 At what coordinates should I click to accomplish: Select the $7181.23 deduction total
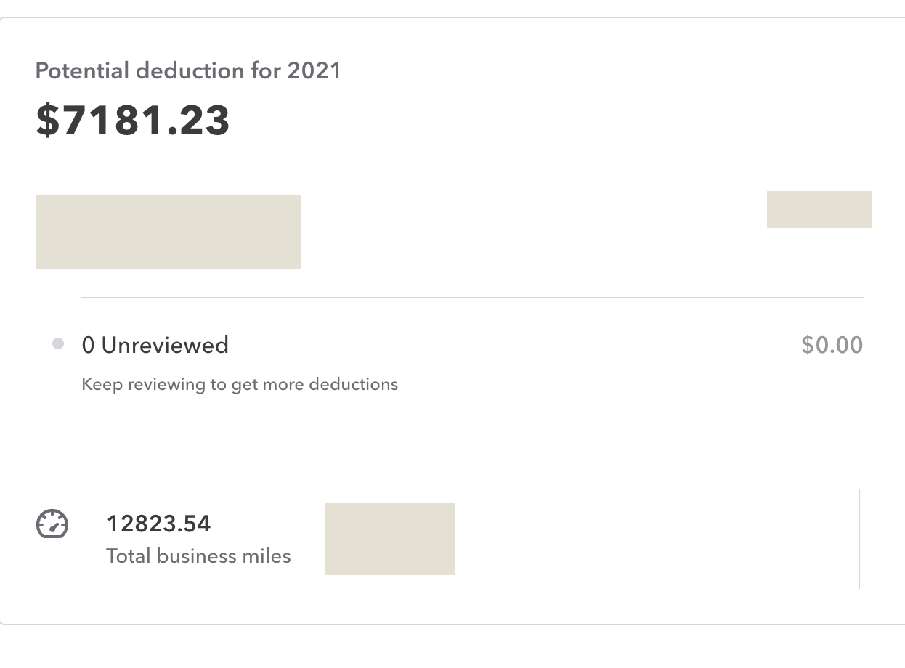[133, 121]
